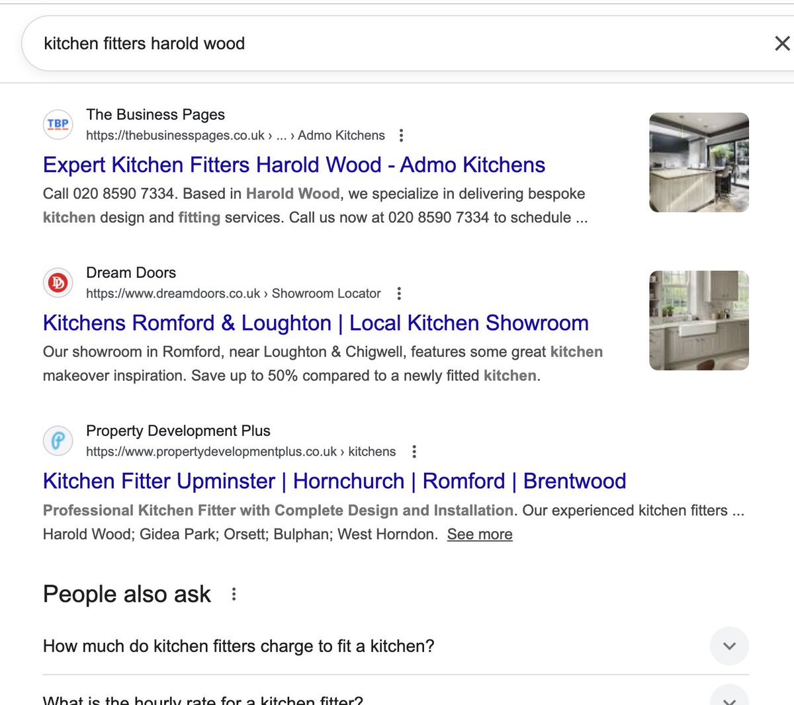Click the 'People also ask' heading
Viewport: 794px width, 705px height.
tap(127, 594)
